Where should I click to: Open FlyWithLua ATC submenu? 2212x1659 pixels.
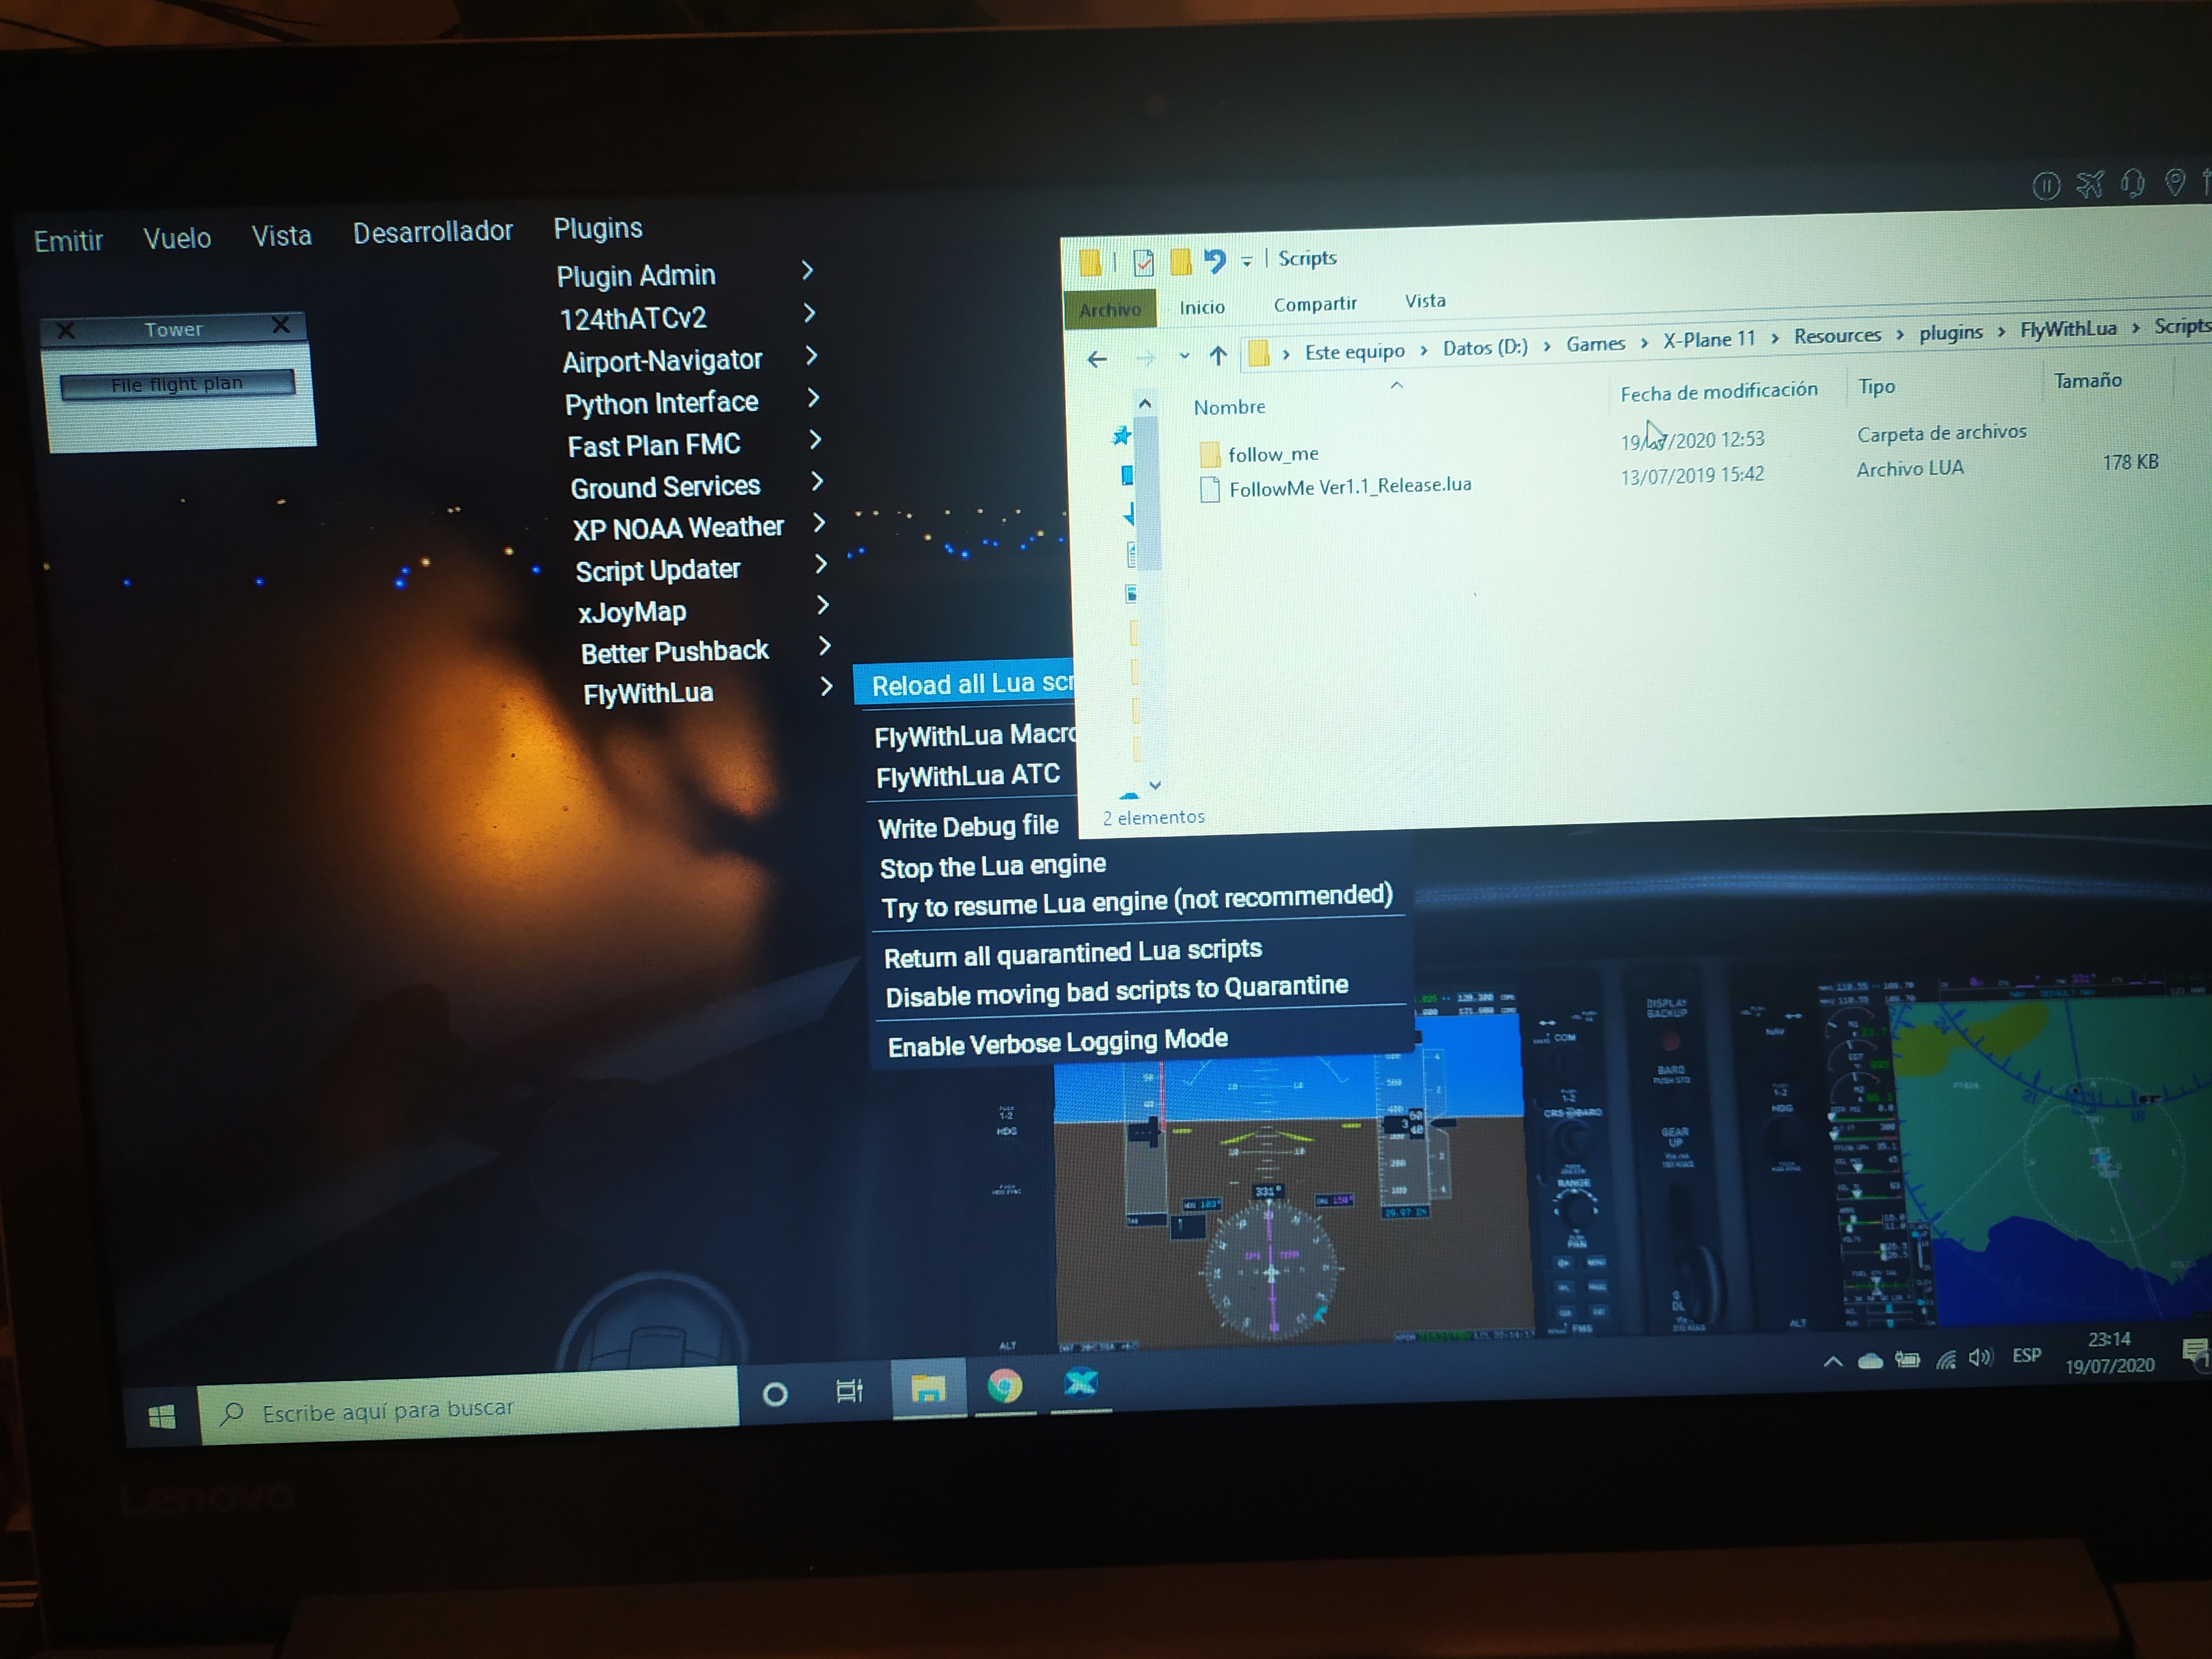pos(967,776)
